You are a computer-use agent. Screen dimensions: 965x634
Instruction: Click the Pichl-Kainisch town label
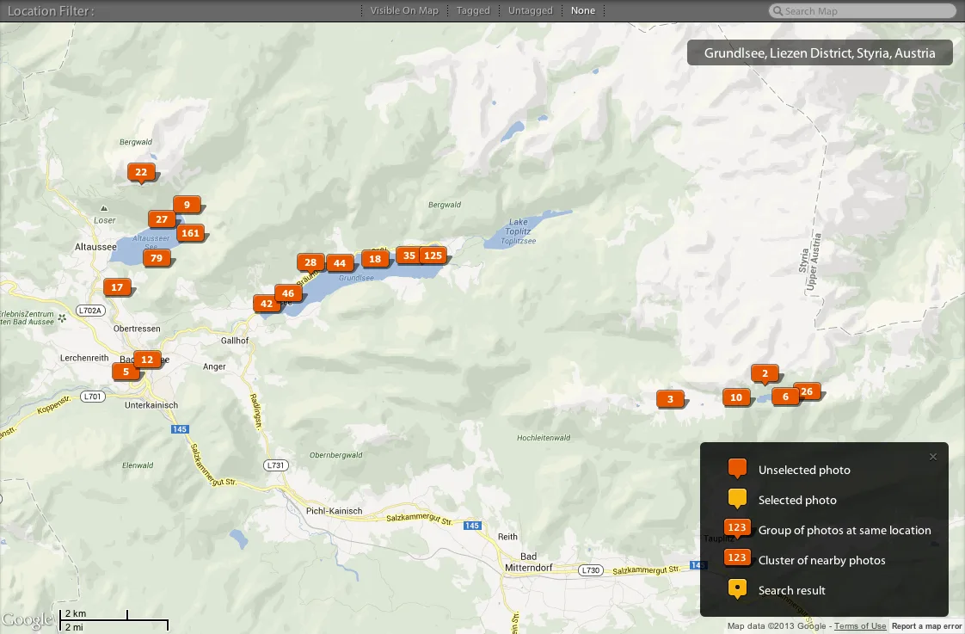coord(335,511)
